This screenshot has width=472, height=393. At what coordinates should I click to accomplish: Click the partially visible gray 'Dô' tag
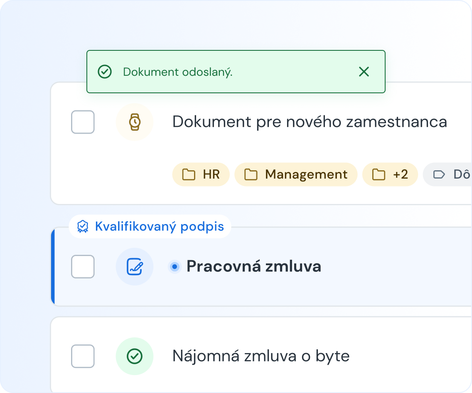click(453, 174)
